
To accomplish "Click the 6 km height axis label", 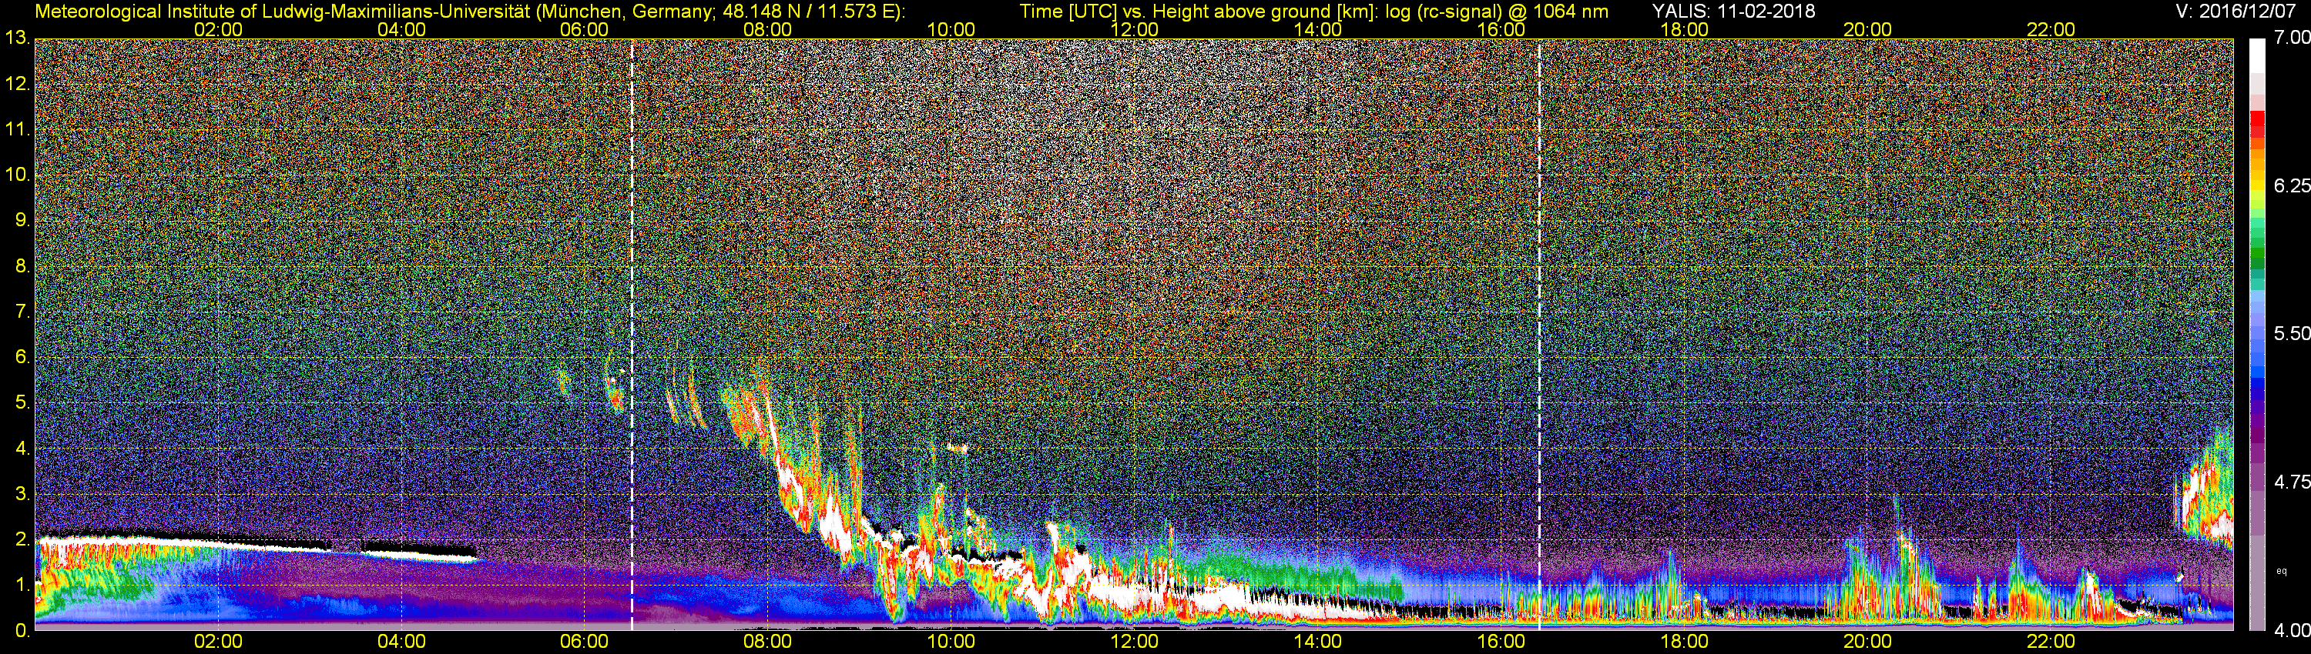I will [x=22, y=358].
